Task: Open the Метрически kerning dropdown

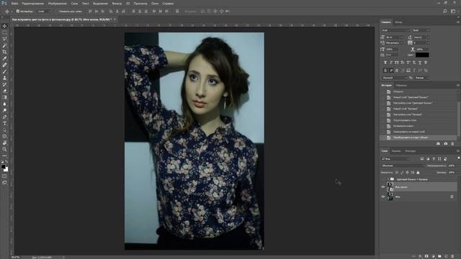Action: [394, 43]
